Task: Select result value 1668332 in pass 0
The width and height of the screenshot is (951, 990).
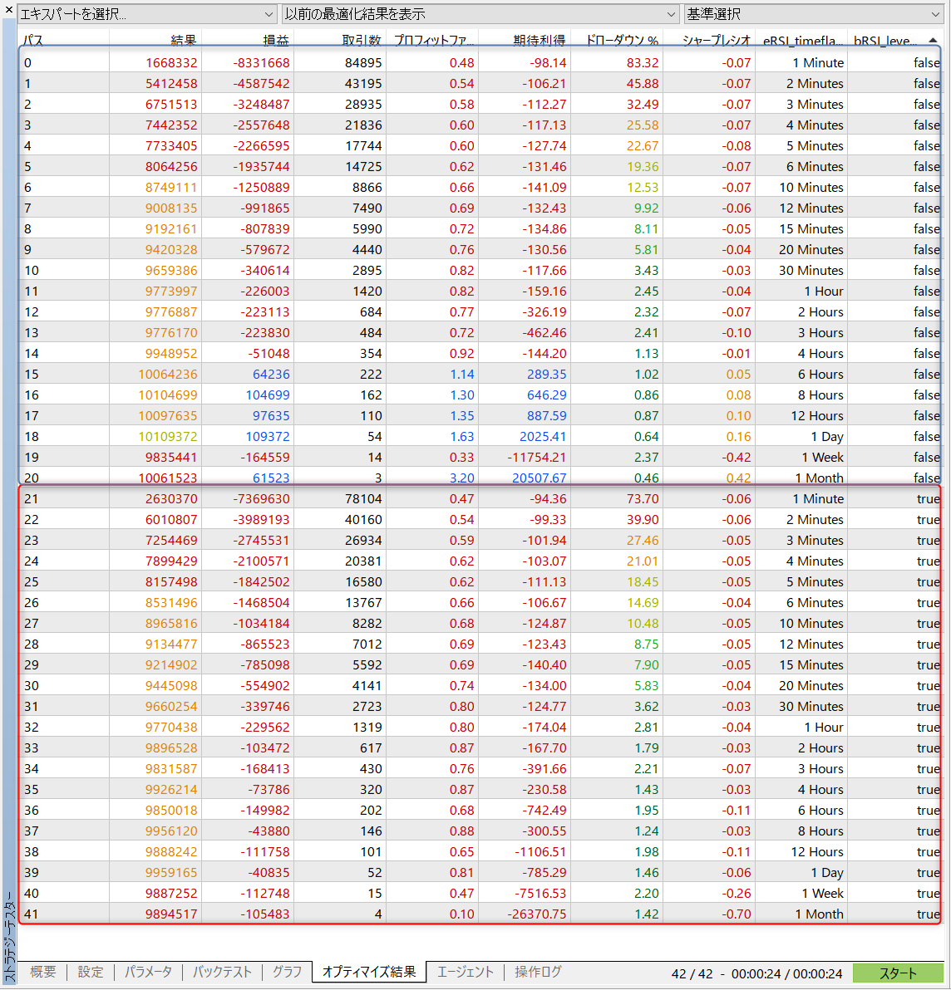Action: [x=171, y=62]
